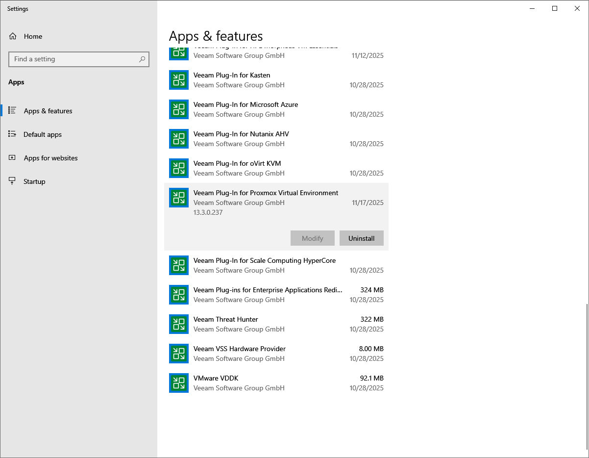The height and width of the screenshot is (458, 589).
Task: Click the VMware VDDK app icon
Action: [179, 383]
